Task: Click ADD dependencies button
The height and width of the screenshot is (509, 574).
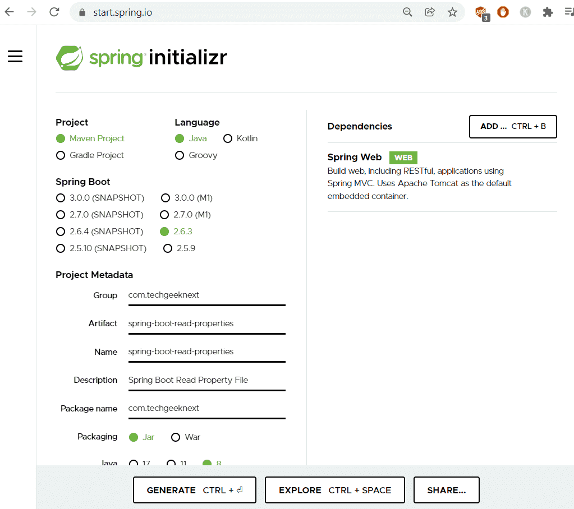Action: tap(513, 127)
